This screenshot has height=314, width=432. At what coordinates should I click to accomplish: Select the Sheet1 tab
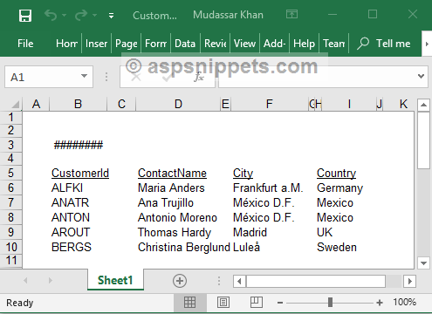coord(115,280)
